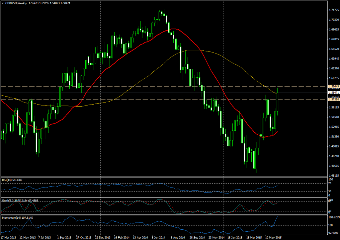
Task: Click the 2 Mar 2013 axis date label
Action: [9, 238]
